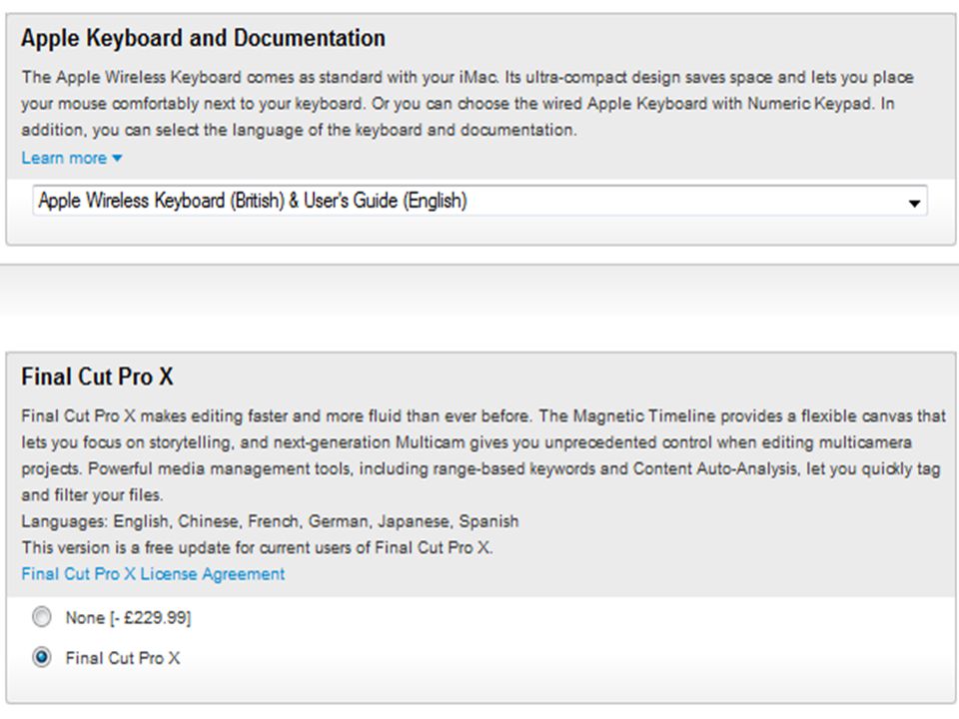The image size is (959, 719).
Task: Open the Apple Wireless Keyboard language dropdown
Action: coord(480,201)
